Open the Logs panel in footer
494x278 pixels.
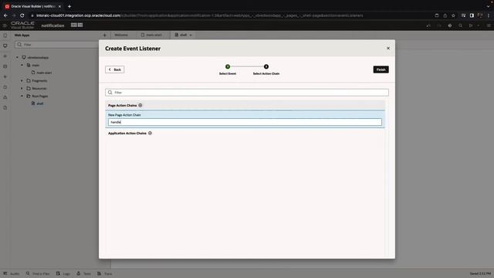coord(63,273)
